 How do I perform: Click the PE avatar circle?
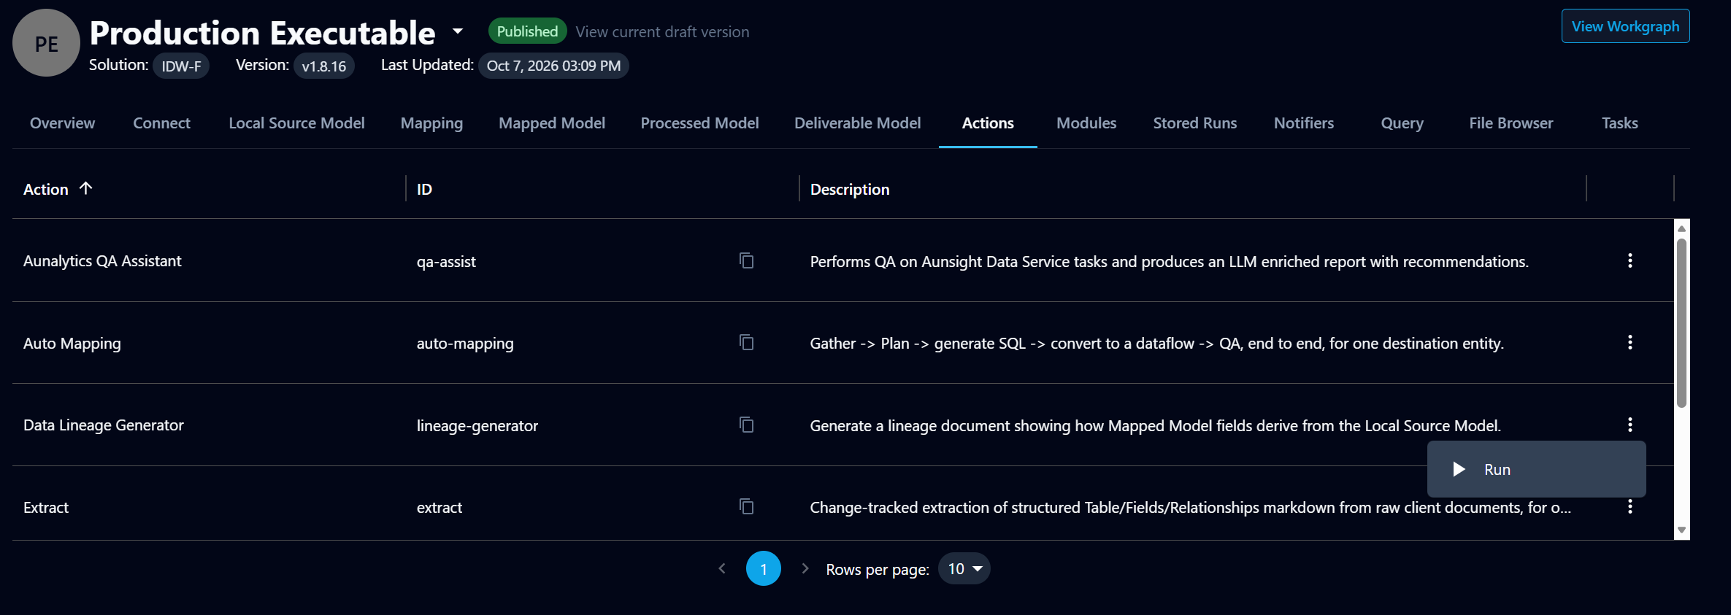point(46,43)
